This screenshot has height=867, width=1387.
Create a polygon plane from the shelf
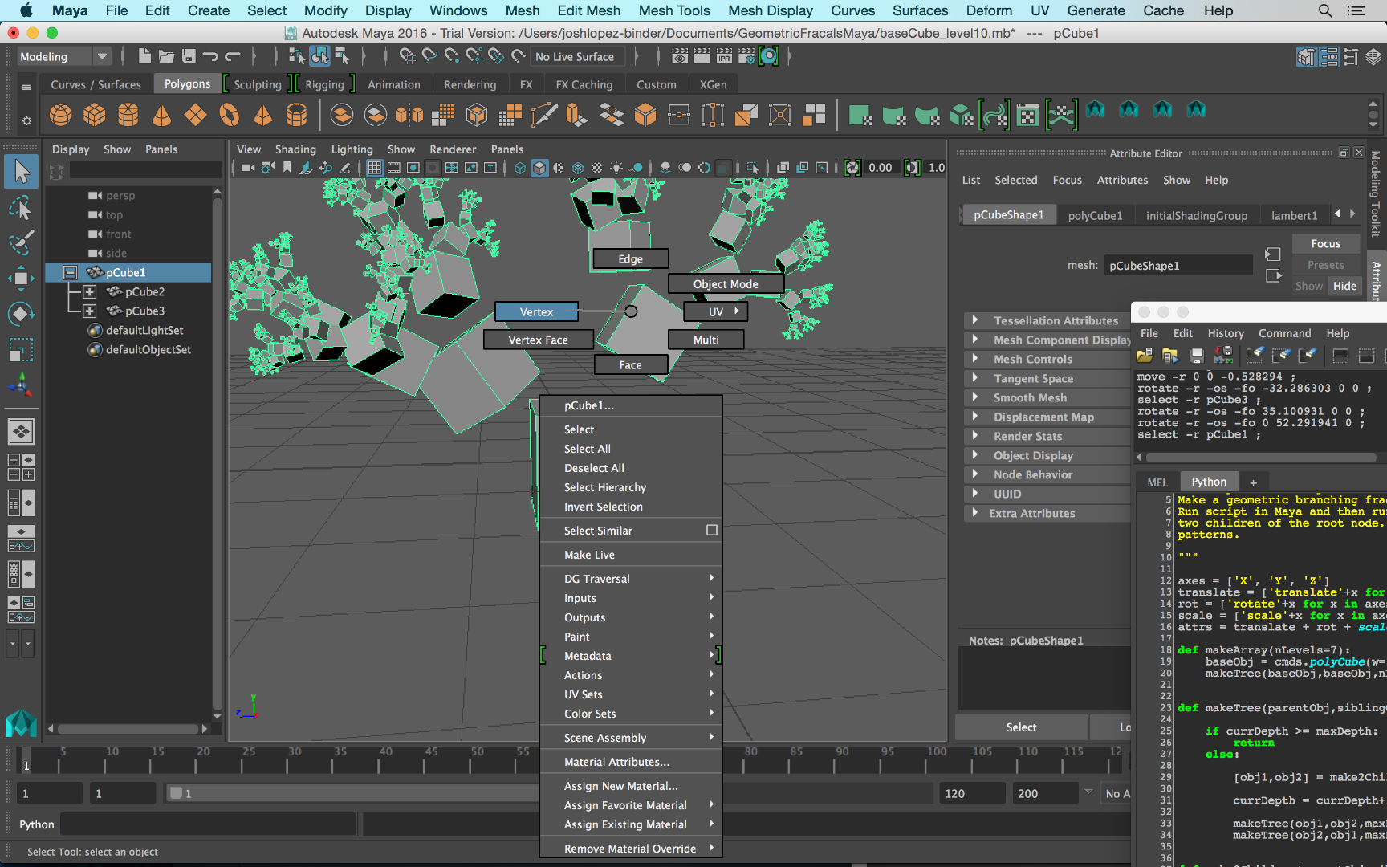pyautogui.click(x=196, y=116)
